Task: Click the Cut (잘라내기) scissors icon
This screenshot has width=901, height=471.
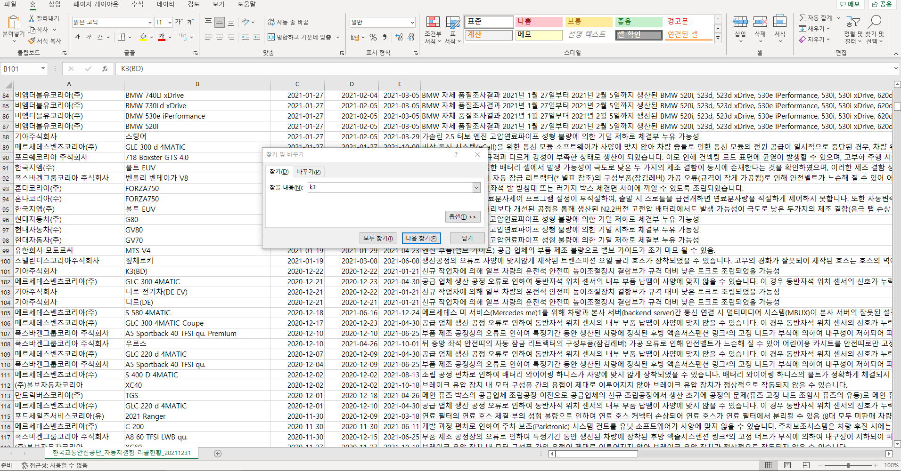Action: point(32,18)
